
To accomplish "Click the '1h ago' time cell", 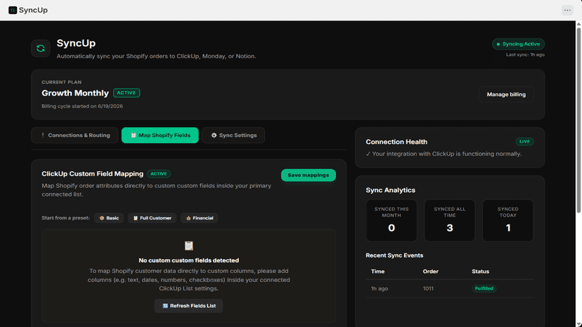I will tap(380, 288).
